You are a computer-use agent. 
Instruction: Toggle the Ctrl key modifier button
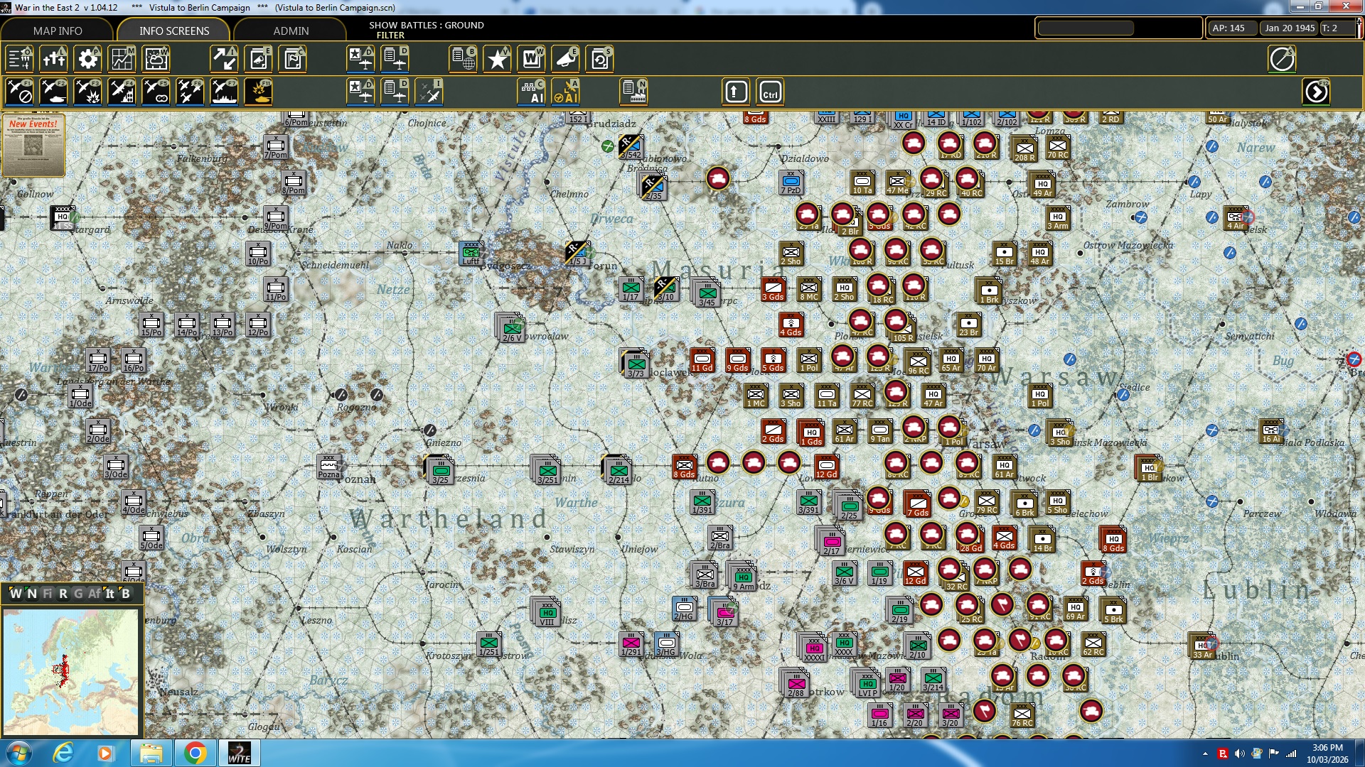click(x=770, y=92)
